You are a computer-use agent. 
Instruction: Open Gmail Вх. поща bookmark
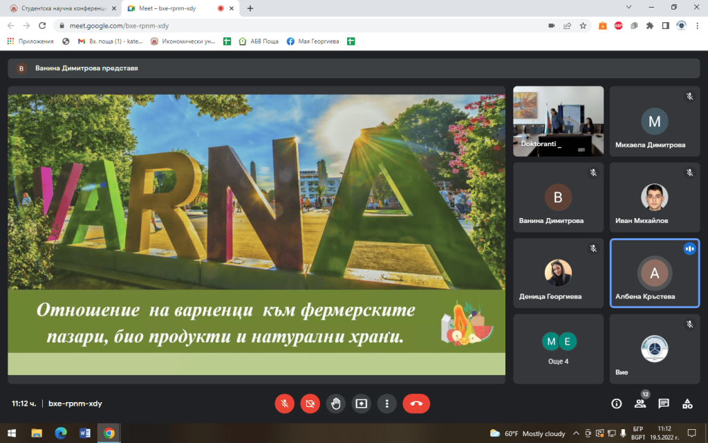[x=110, y=42]
